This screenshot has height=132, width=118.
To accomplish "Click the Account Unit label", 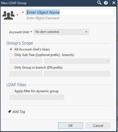I will click(19, 32).
